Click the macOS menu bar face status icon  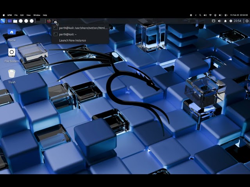[215, 15]
